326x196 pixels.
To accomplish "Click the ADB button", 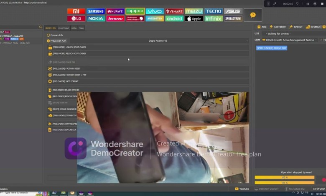I will click(262, 27).
